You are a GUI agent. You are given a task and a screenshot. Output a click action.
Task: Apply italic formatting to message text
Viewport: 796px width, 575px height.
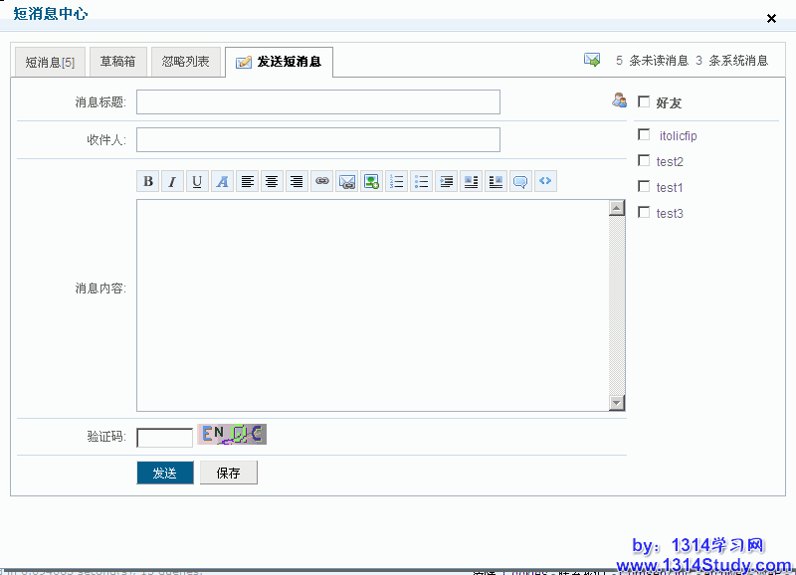pos(172,181)
